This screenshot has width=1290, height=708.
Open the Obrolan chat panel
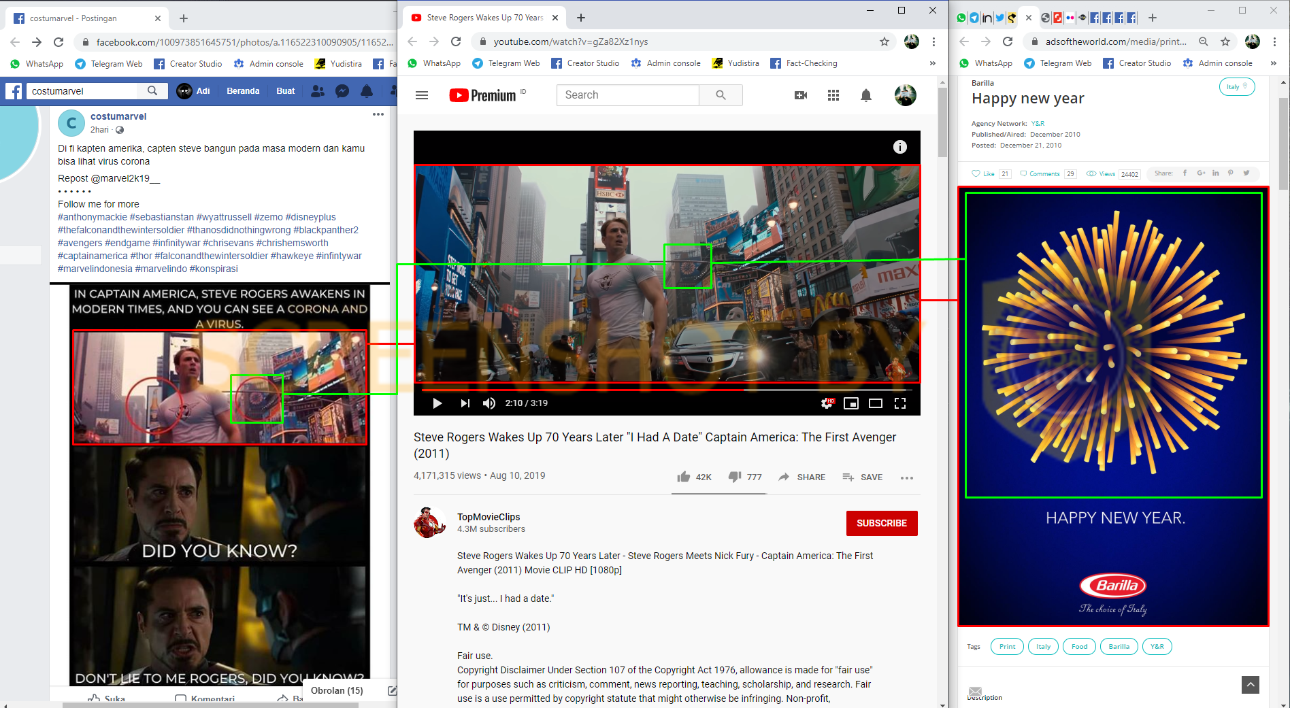[337, 690]
